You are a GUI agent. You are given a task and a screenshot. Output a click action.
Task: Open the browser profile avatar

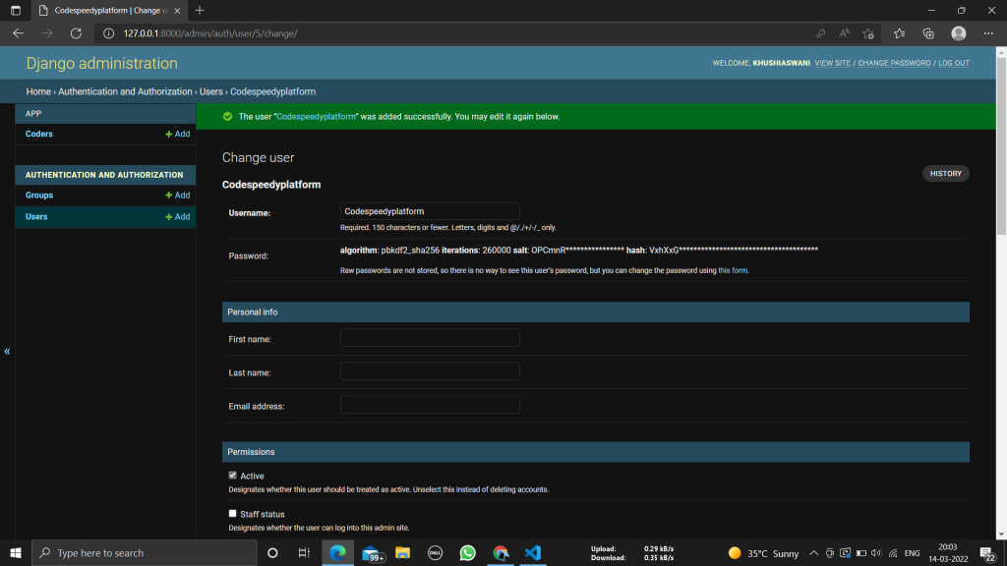(x=958, y=32)
